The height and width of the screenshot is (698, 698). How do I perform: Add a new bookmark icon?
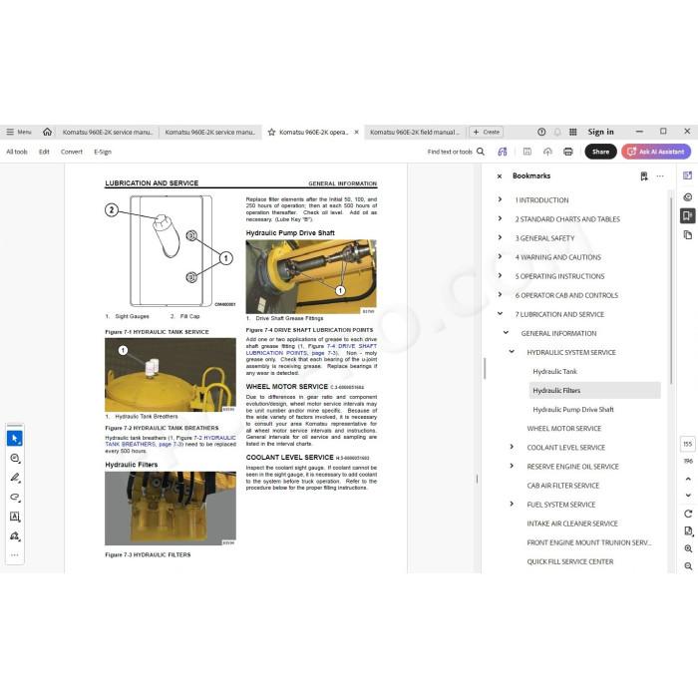point(644,176)
